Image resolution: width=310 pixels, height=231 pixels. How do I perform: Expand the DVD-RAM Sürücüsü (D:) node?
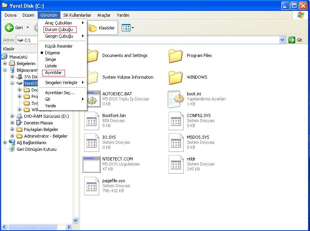click(12, 116)
